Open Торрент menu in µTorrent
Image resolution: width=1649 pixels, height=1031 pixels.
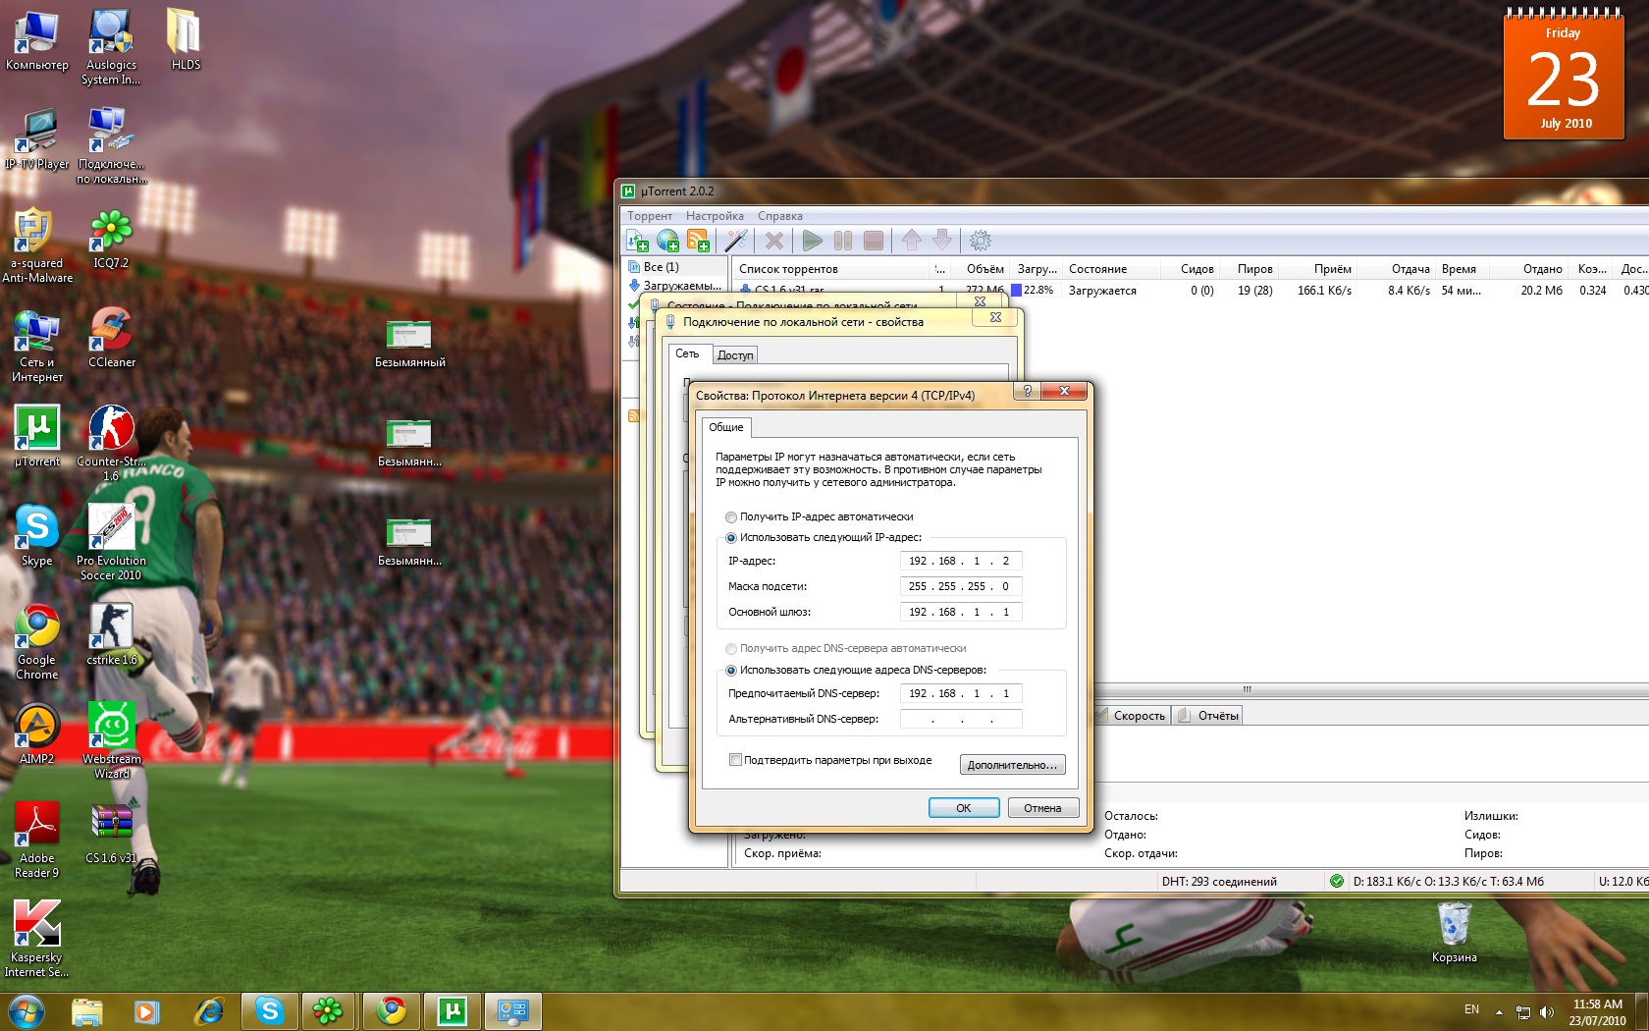pyautogui.click(x=650, y=216)
